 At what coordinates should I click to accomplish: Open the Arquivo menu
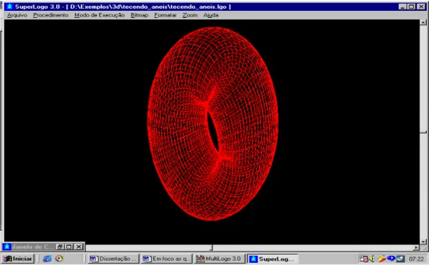coord(17,15)
